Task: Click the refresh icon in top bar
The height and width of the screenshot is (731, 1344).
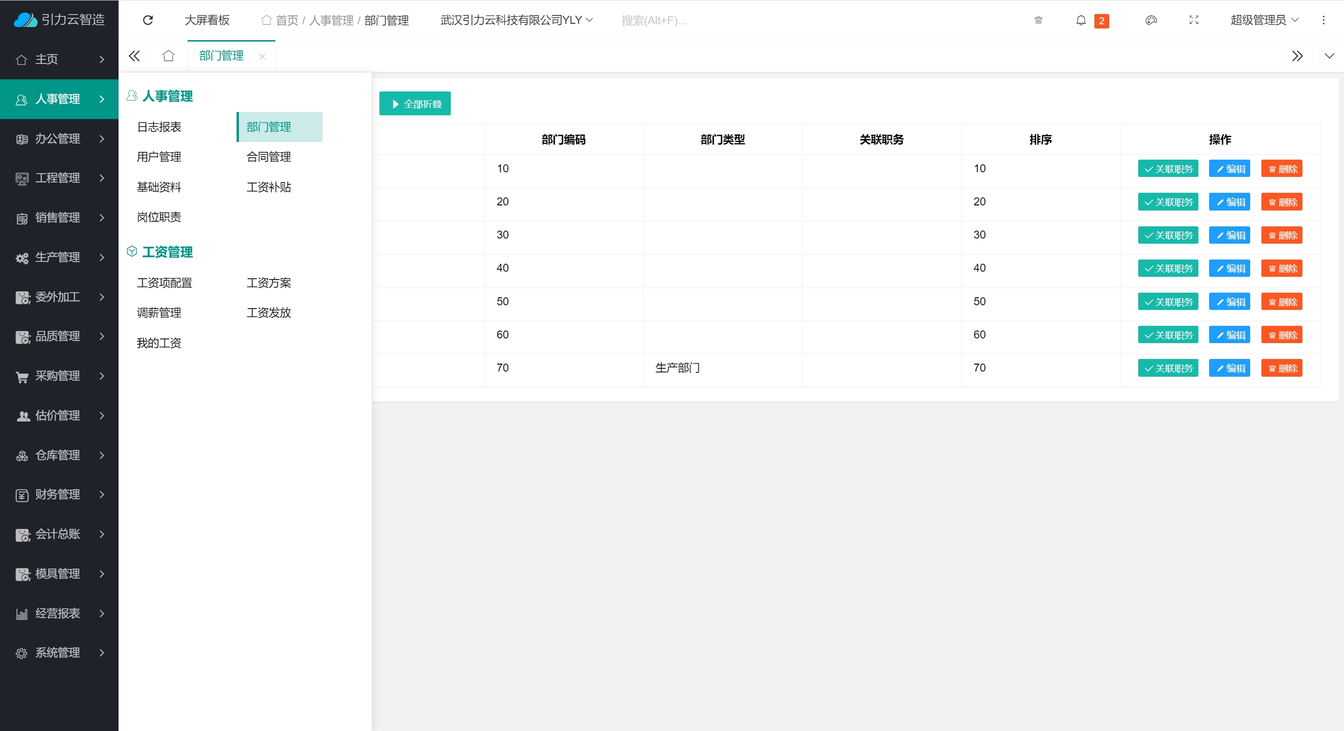Action: point(147,20)
